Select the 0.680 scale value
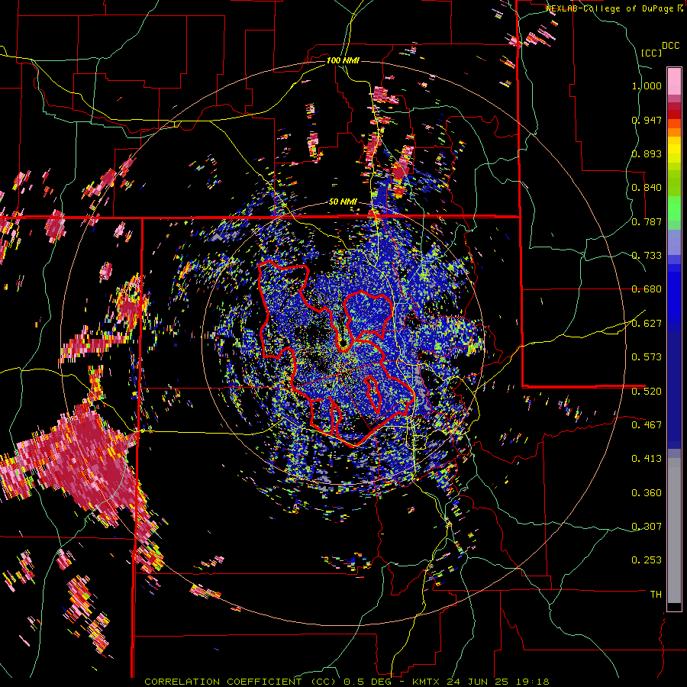Viewport: 687px width, 687px height. pyautogui.click(x=647, y=289)
